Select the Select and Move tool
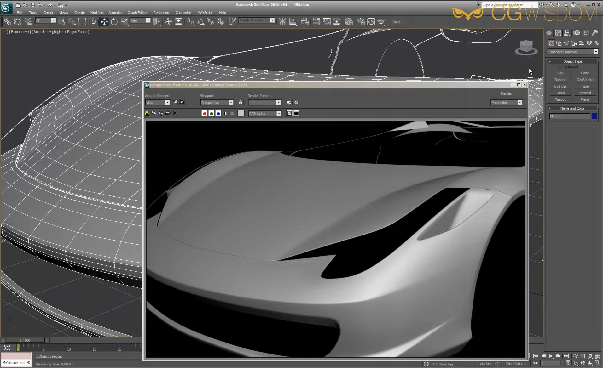Image resolution: width=603 pixels, height=368 pixels. point(104,22)
